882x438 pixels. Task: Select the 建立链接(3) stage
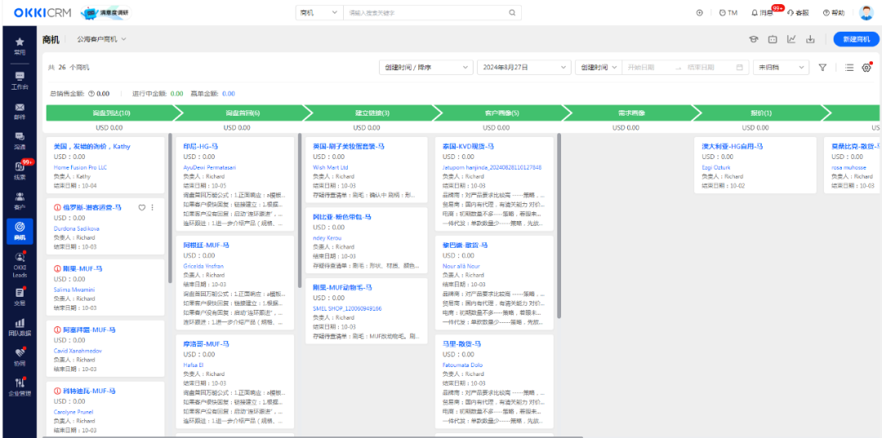pos(372,113)
